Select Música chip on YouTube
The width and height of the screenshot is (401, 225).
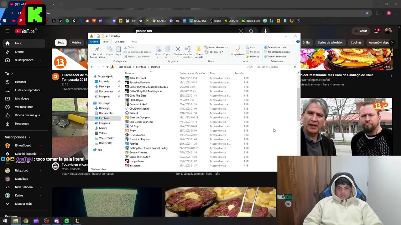coord(76,42)
